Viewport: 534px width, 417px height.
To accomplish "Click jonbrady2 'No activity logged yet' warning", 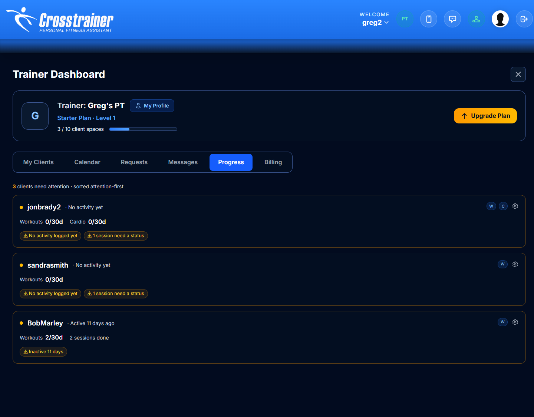I will (50, 236).
